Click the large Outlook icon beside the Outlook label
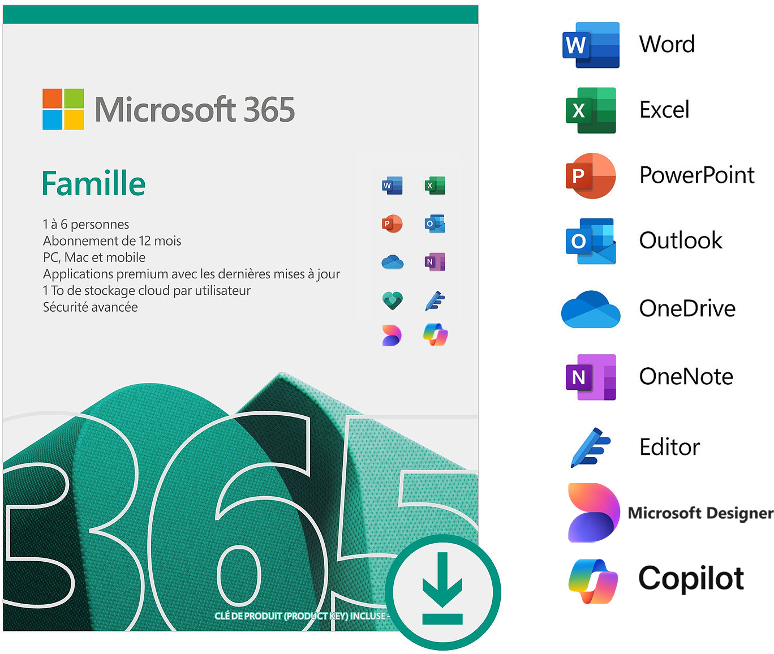 (591, 241)
